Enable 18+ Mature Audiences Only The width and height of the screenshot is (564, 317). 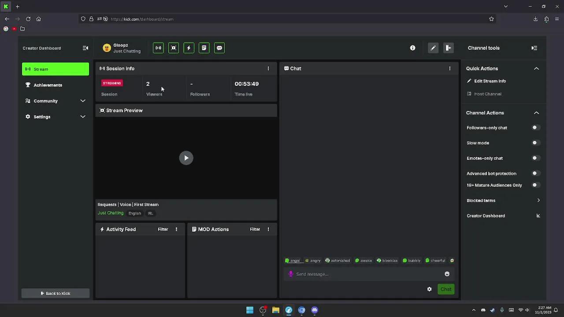click(x=535, y=185)
